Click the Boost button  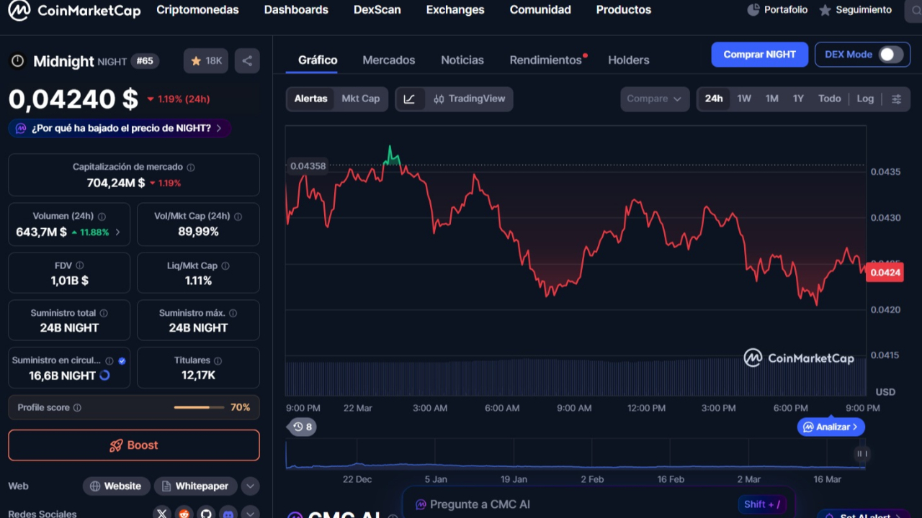(134, 445)
